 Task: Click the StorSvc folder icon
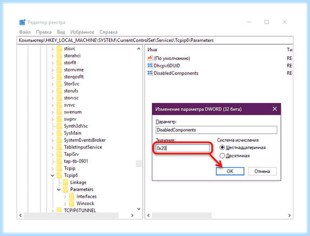[59, 84]
